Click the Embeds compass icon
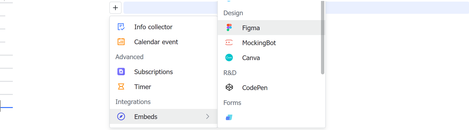This screenshot has height=130, width=469. (x=121, y=117)
